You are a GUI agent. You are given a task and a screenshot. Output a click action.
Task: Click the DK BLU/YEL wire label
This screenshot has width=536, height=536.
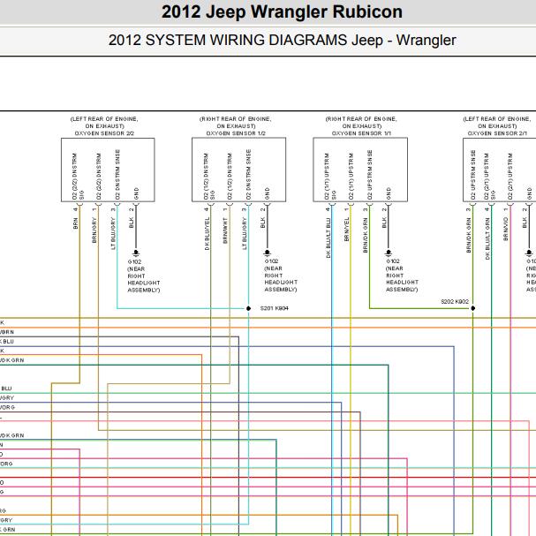(207, 233)
